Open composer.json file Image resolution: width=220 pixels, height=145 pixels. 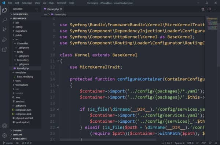(25, 110)
